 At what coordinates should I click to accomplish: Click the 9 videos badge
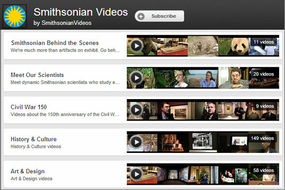pyautogui.click(x=265, y=106)
